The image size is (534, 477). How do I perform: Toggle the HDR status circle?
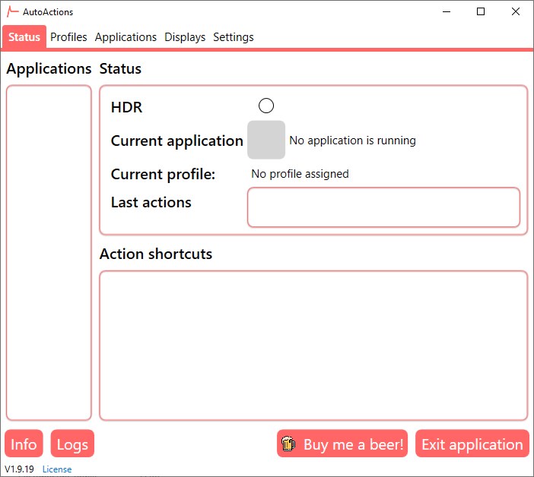266,106
